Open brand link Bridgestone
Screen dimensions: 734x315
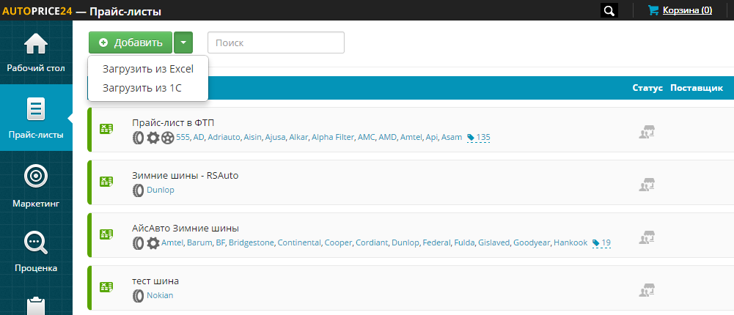pos(252,242)
